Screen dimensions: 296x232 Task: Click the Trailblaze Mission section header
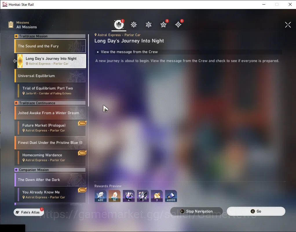[x=50, y=36]
